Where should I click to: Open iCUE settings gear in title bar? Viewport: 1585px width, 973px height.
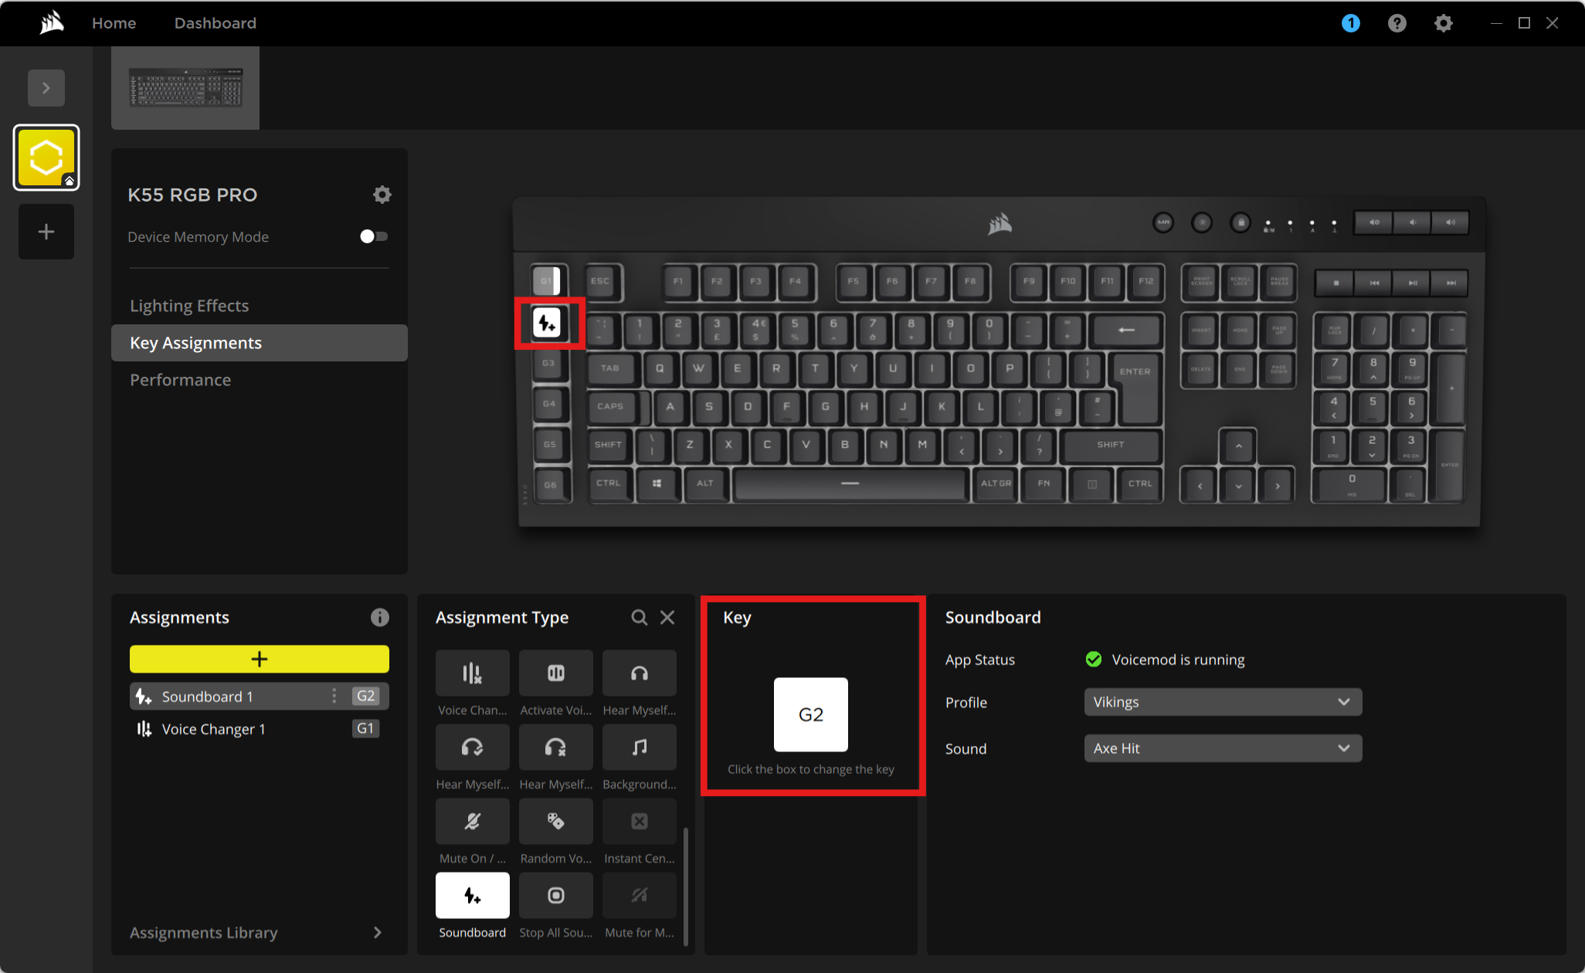pos(1443,23)
